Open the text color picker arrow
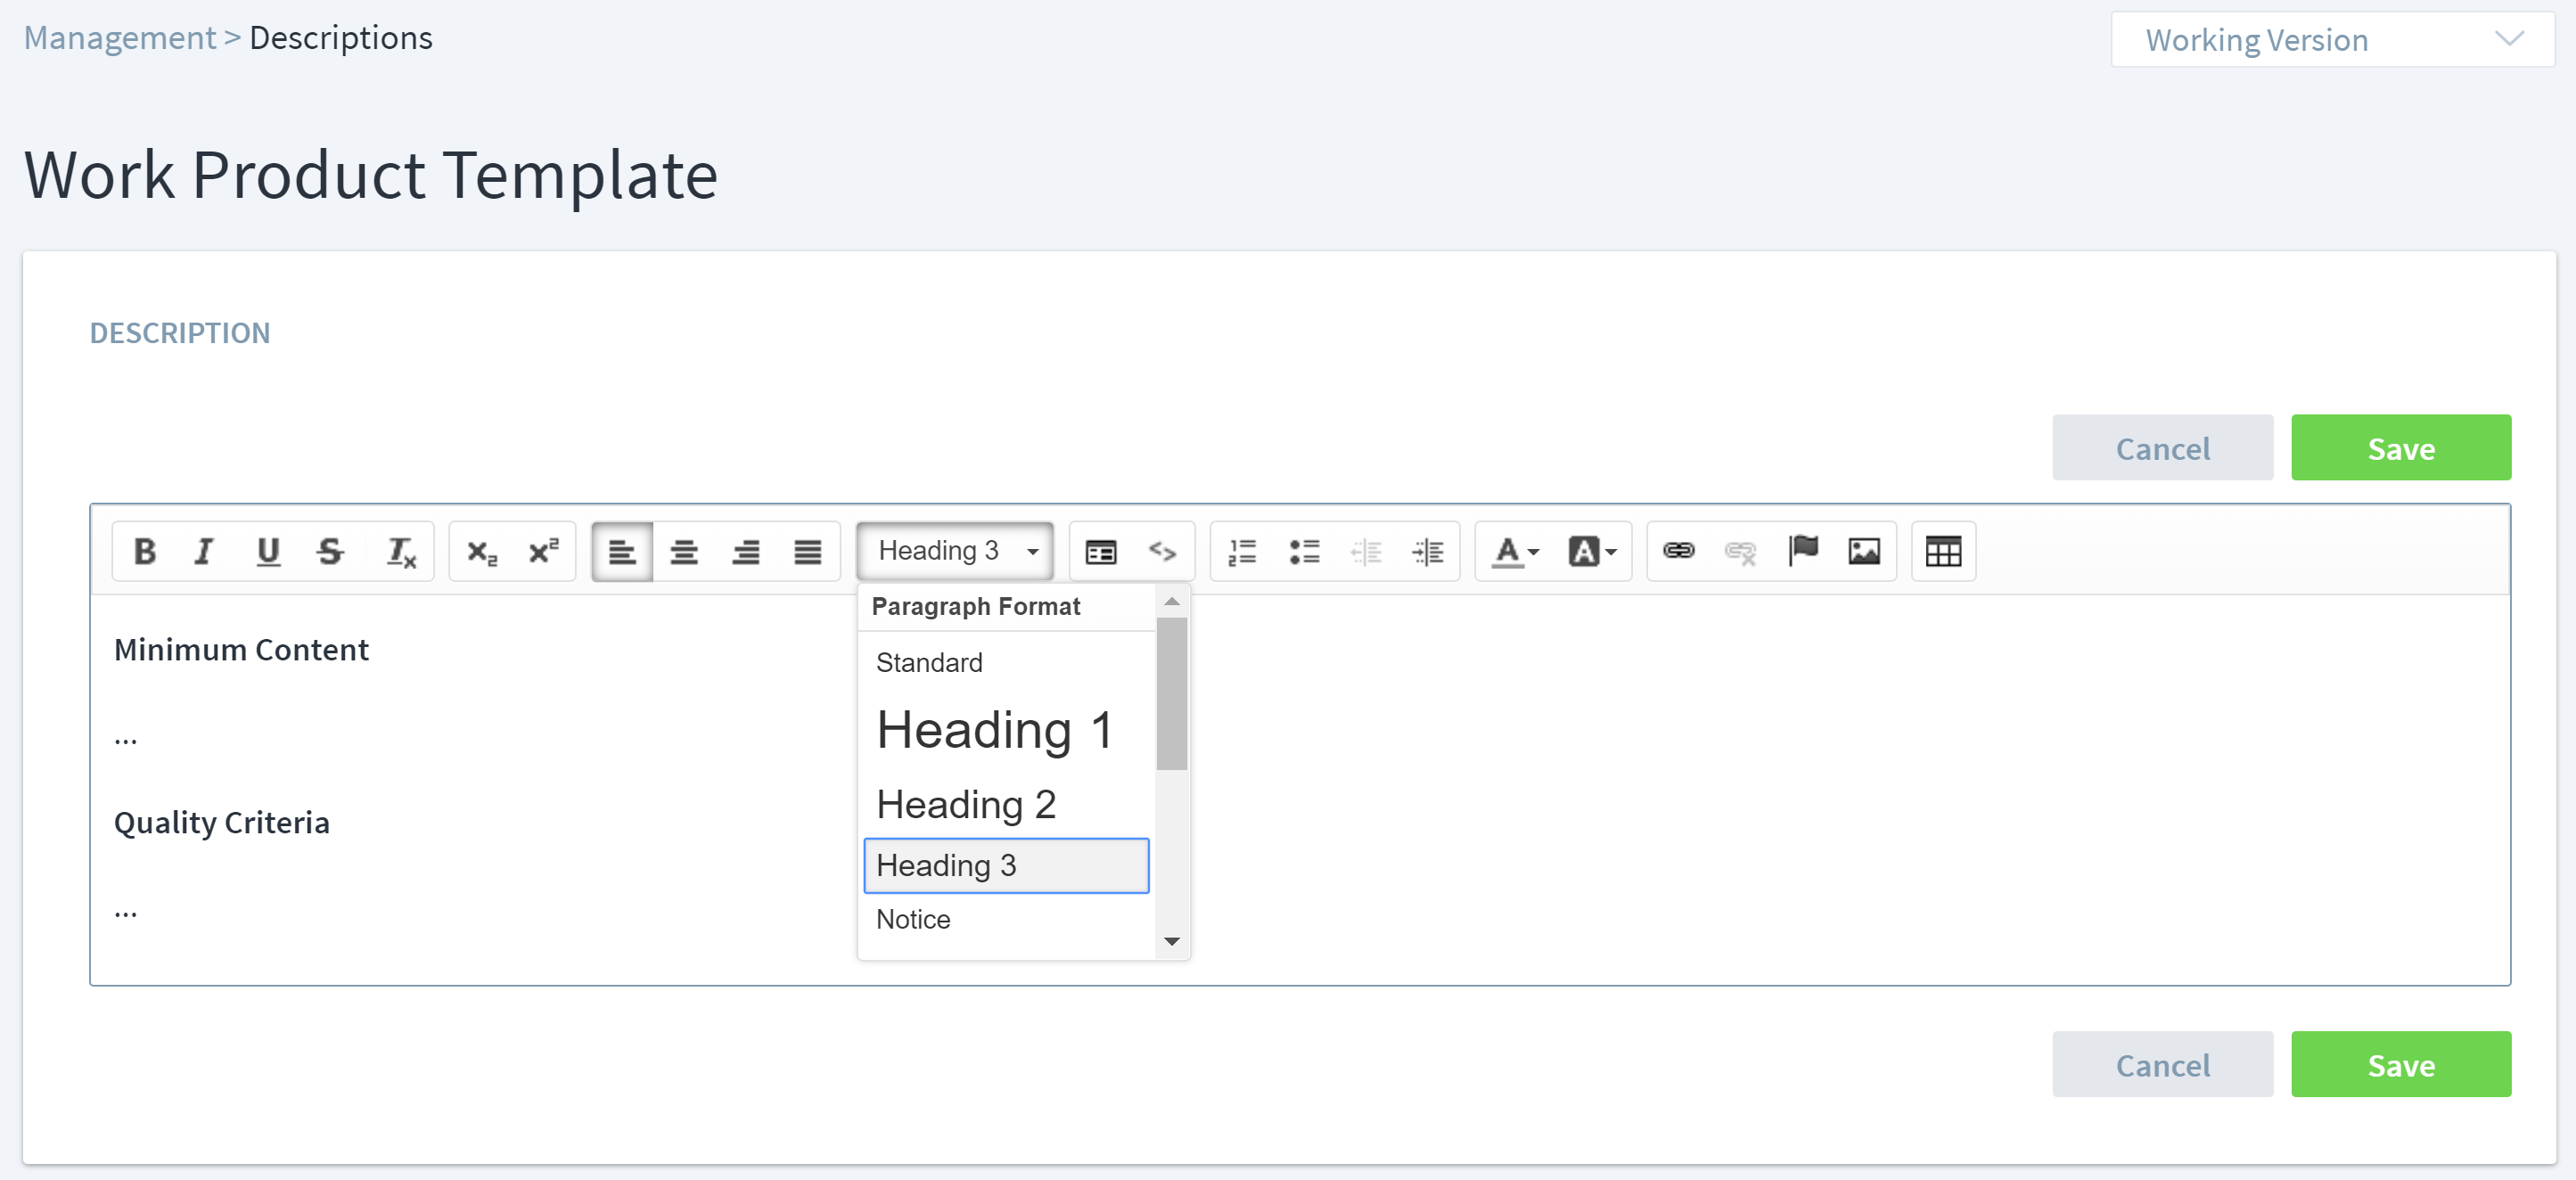 pos(1533,552)
